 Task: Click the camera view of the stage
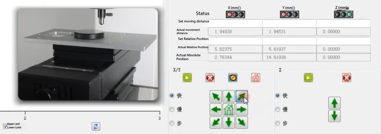pyautogui.click(x=88, y=54)
